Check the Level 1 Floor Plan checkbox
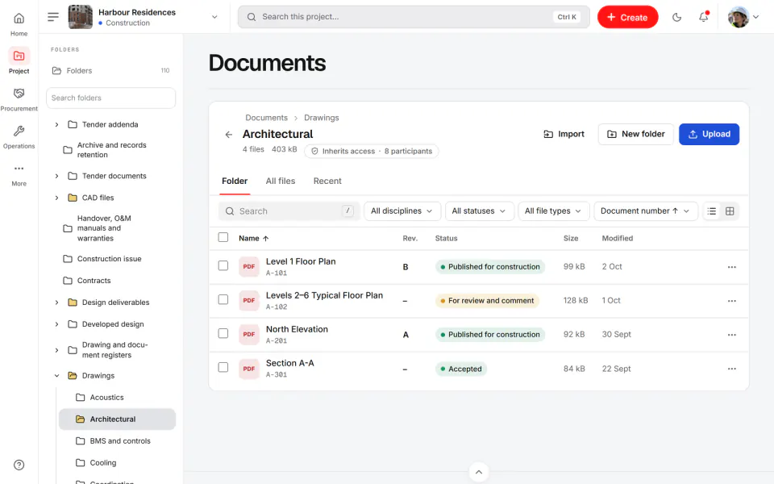This screenshot has height=484, width=774. (x=223, y=265)
